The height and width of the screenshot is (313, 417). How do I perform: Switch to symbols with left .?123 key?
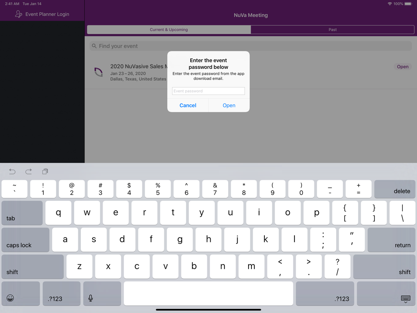pyautogui.click(x=61, y=293)
